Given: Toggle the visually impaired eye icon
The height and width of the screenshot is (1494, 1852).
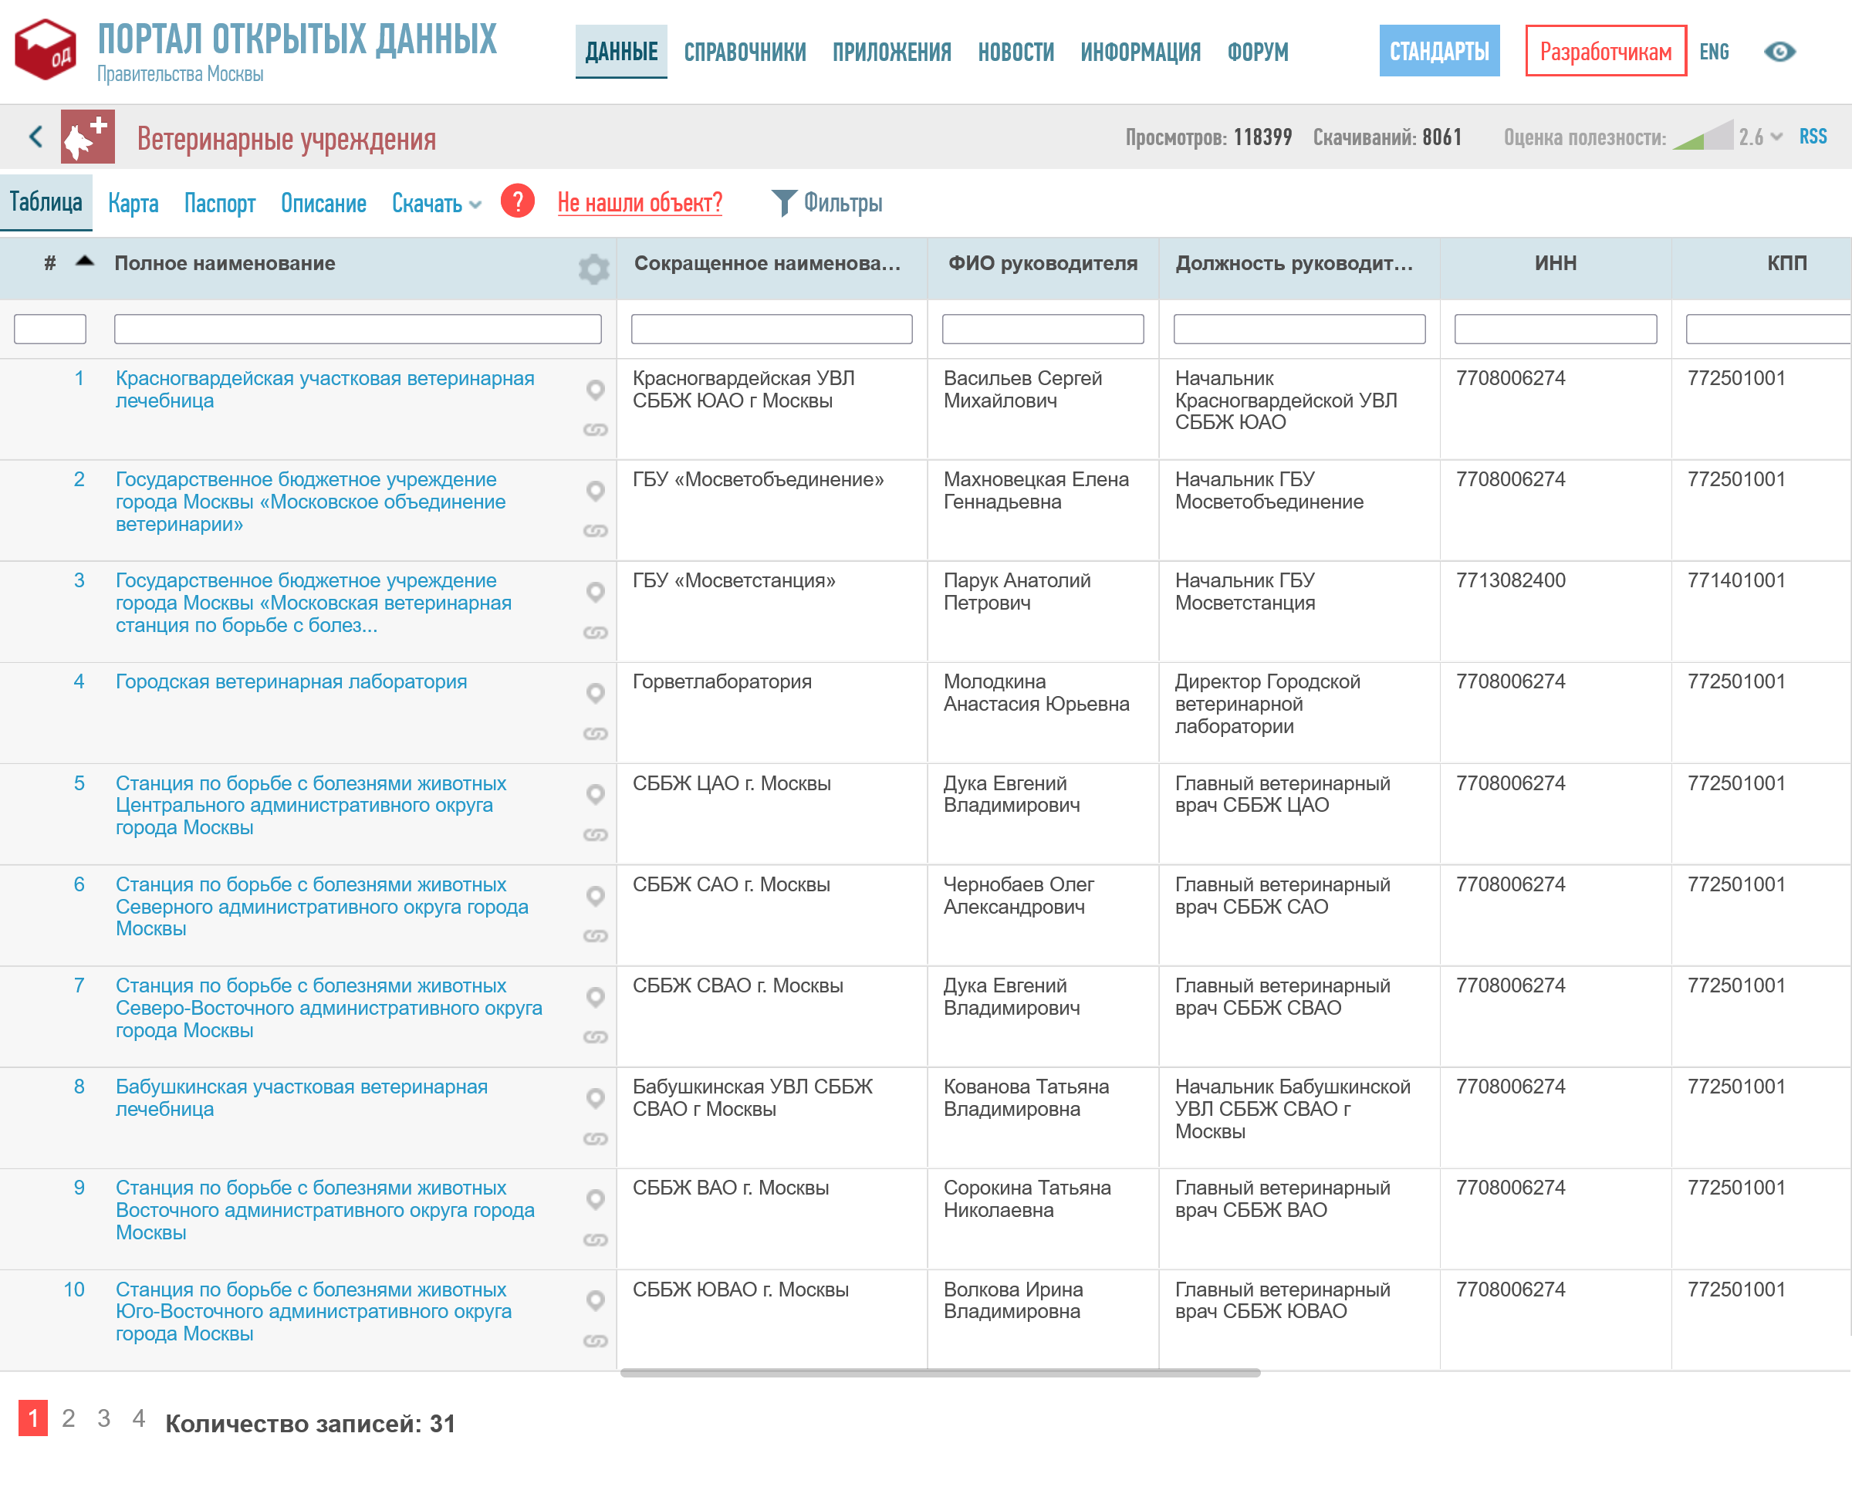Looking at the screenshot, I should [x=1779, y=52].
